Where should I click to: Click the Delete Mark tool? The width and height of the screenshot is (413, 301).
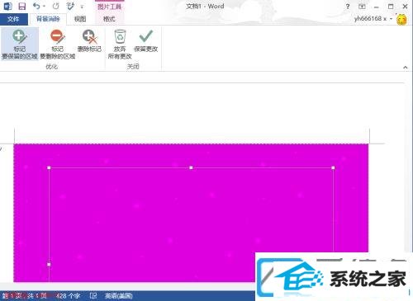[x=89, y=41]
